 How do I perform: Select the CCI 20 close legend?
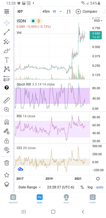pyautogui.click(x=26, y=148)
